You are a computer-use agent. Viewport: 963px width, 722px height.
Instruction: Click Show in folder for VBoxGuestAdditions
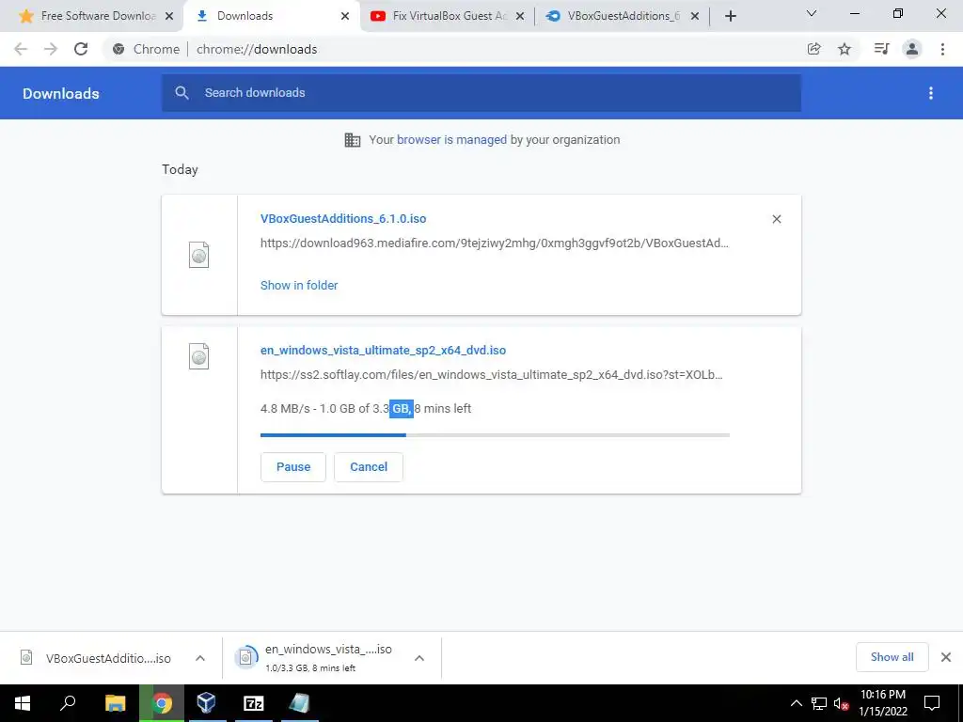[x=299, y=286]
